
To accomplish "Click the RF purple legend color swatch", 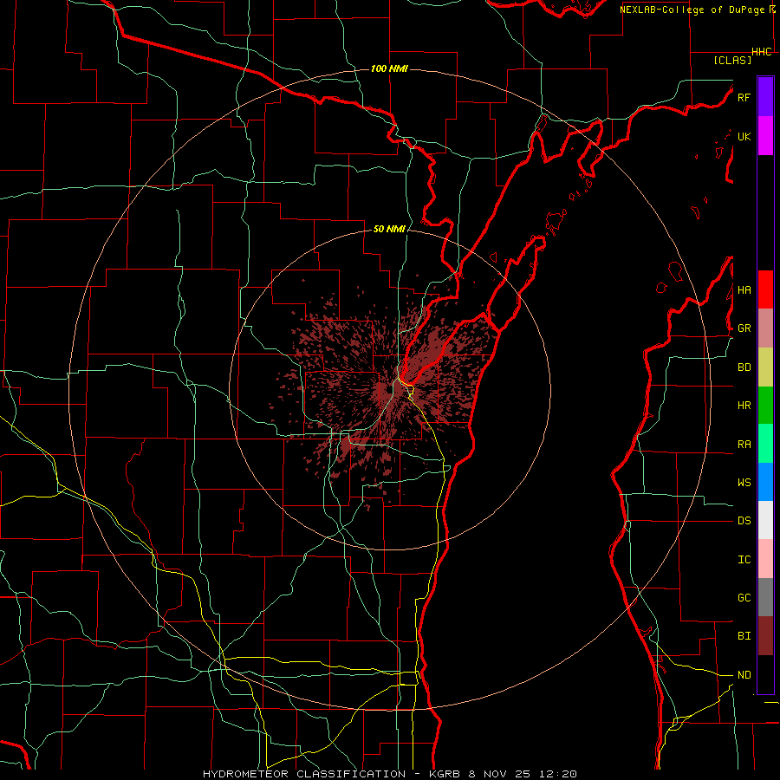I will pyautogui.click(x=765, y=97).
